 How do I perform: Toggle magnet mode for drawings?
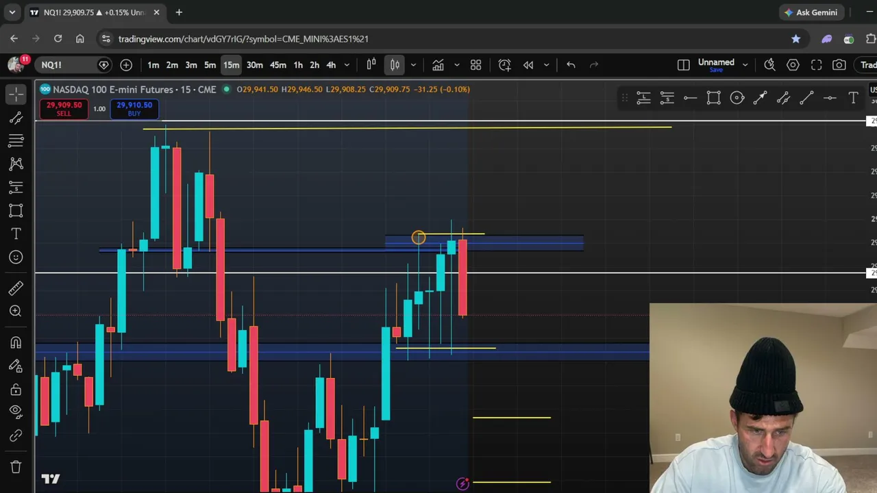click(x=16, y=342)
